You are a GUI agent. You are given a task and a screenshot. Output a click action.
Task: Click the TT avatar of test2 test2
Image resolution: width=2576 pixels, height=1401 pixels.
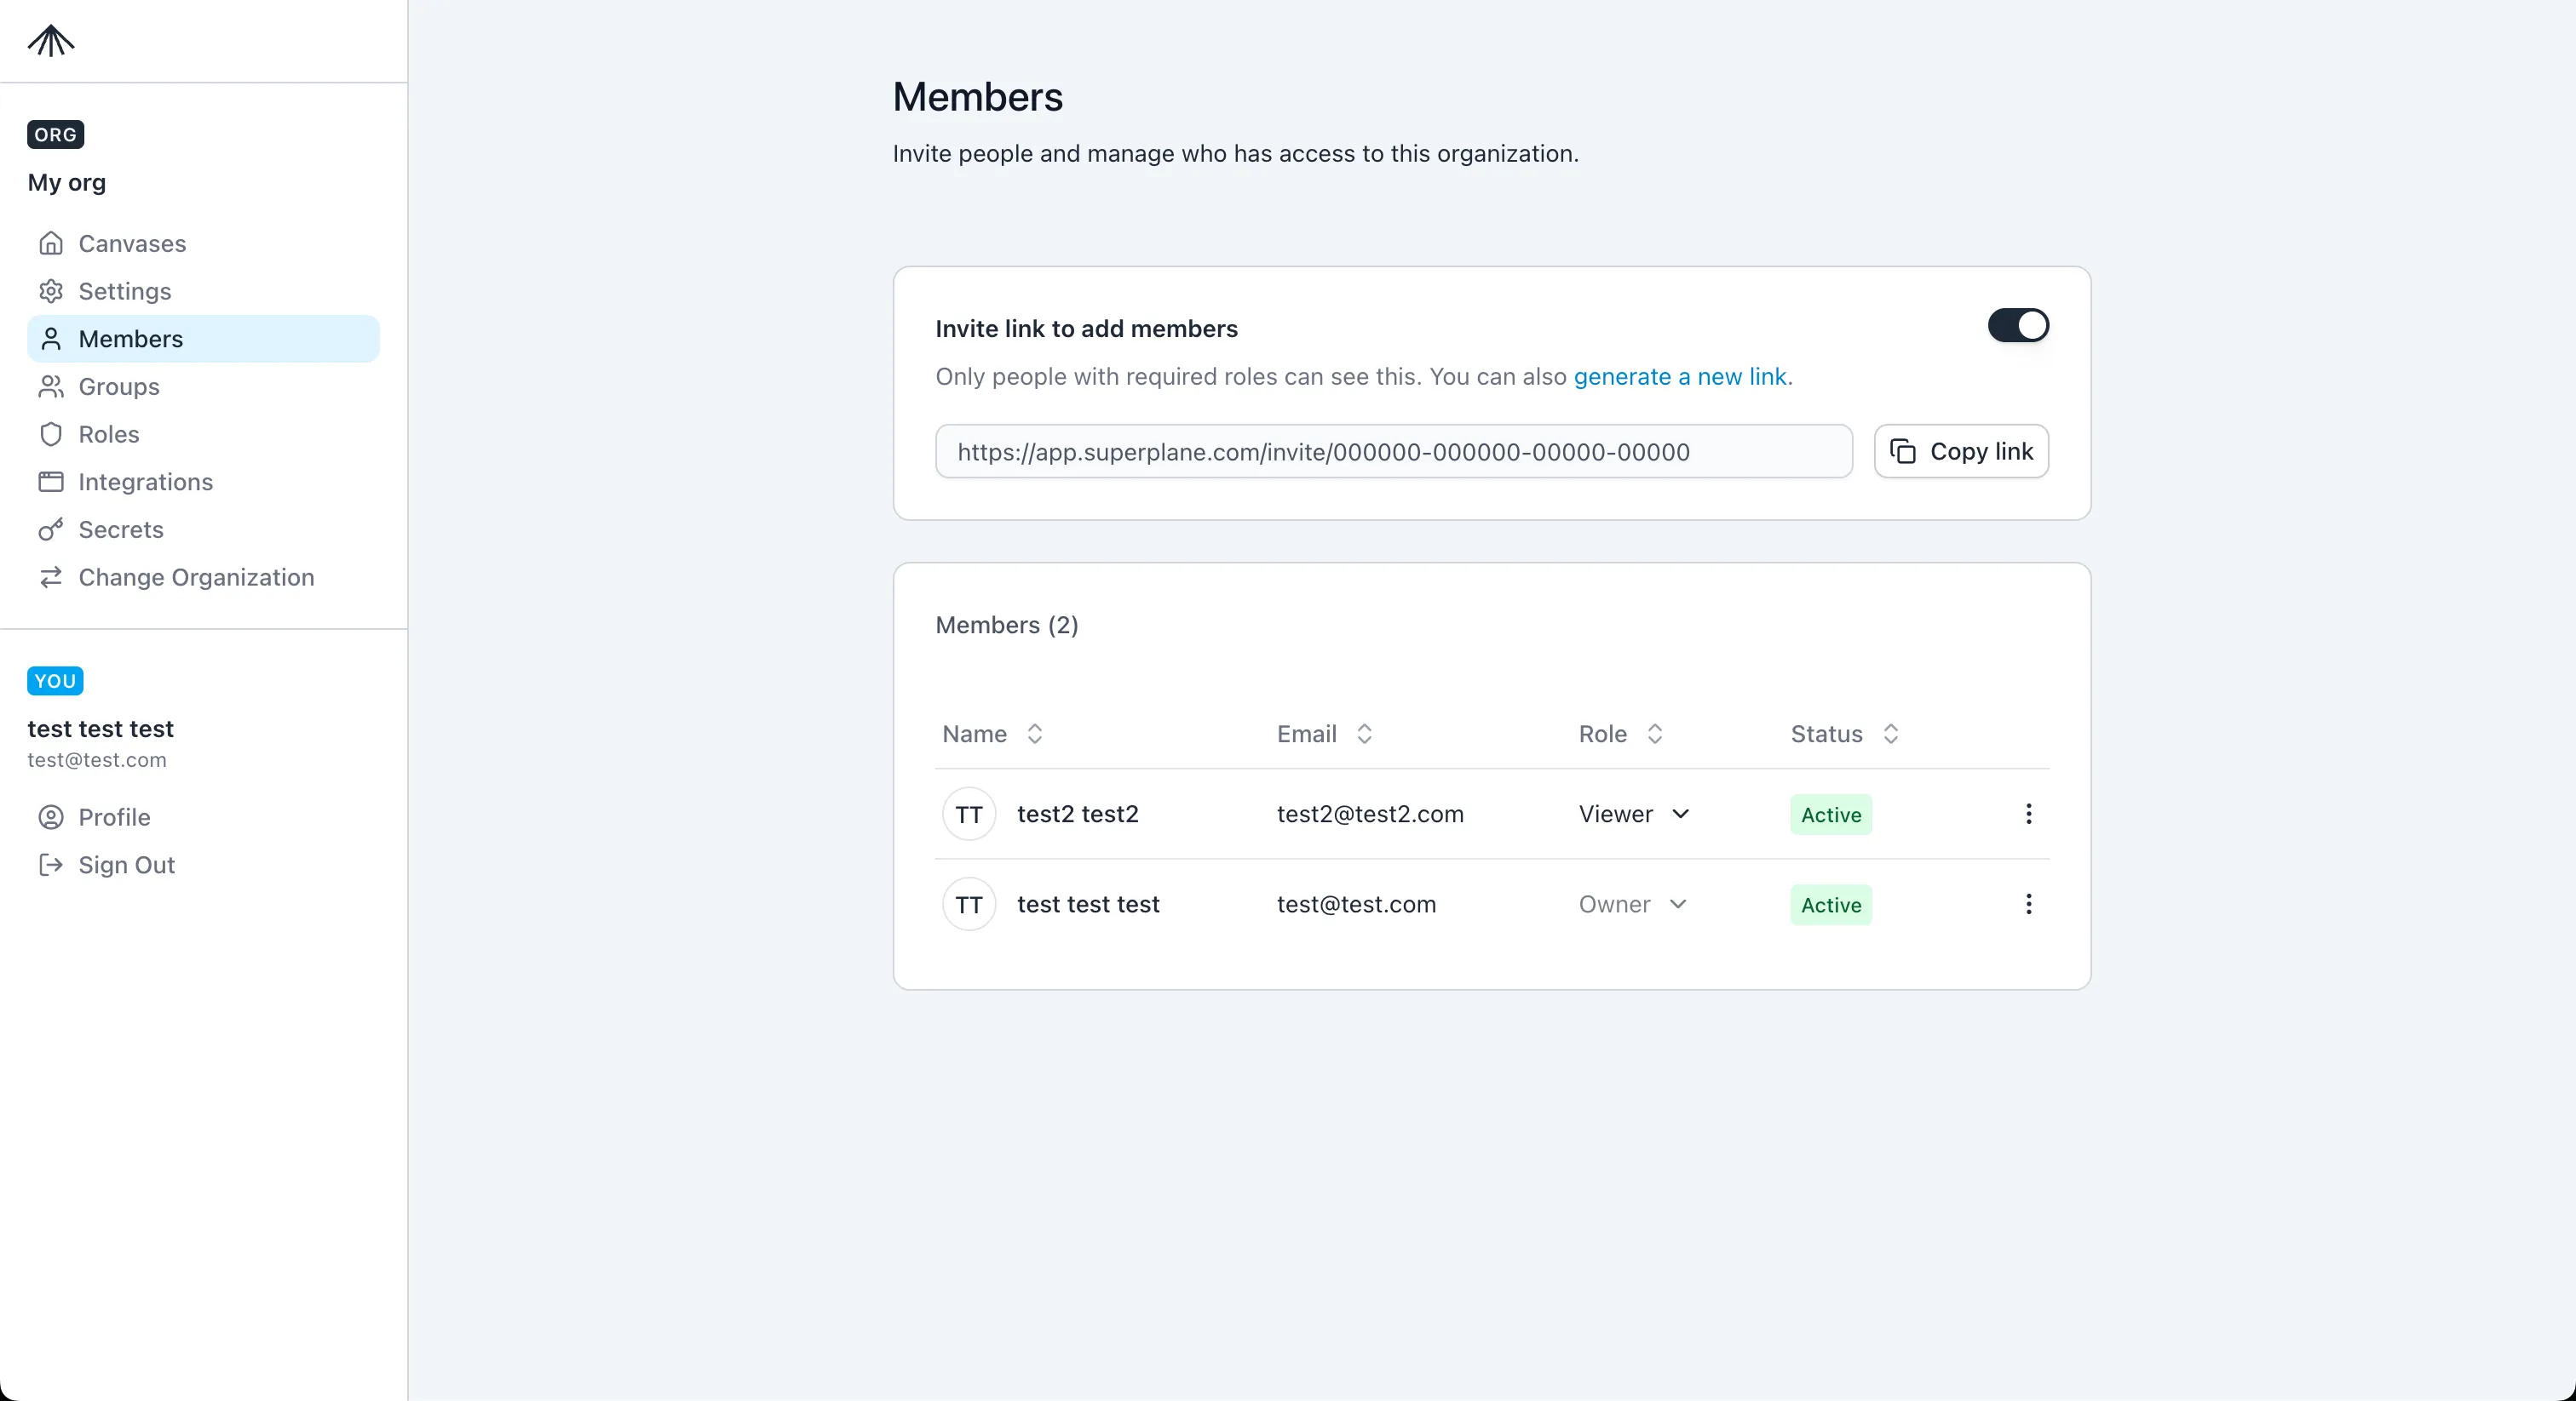(968, 814)
